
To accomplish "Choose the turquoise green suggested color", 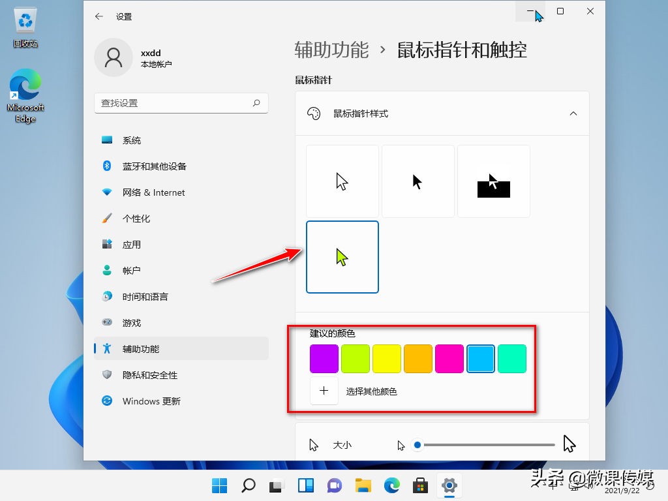I will point(512,359).
